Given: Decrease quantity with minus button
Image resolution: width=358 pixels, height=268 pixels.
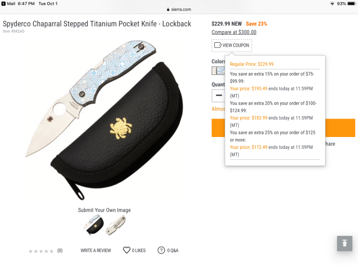Looking at the screenshot, I should tap(219, 95).
